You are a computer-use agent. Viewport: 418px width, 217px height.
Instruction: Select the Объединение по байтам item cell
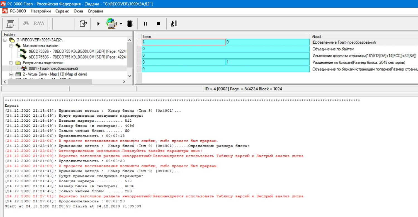[226, 49]
